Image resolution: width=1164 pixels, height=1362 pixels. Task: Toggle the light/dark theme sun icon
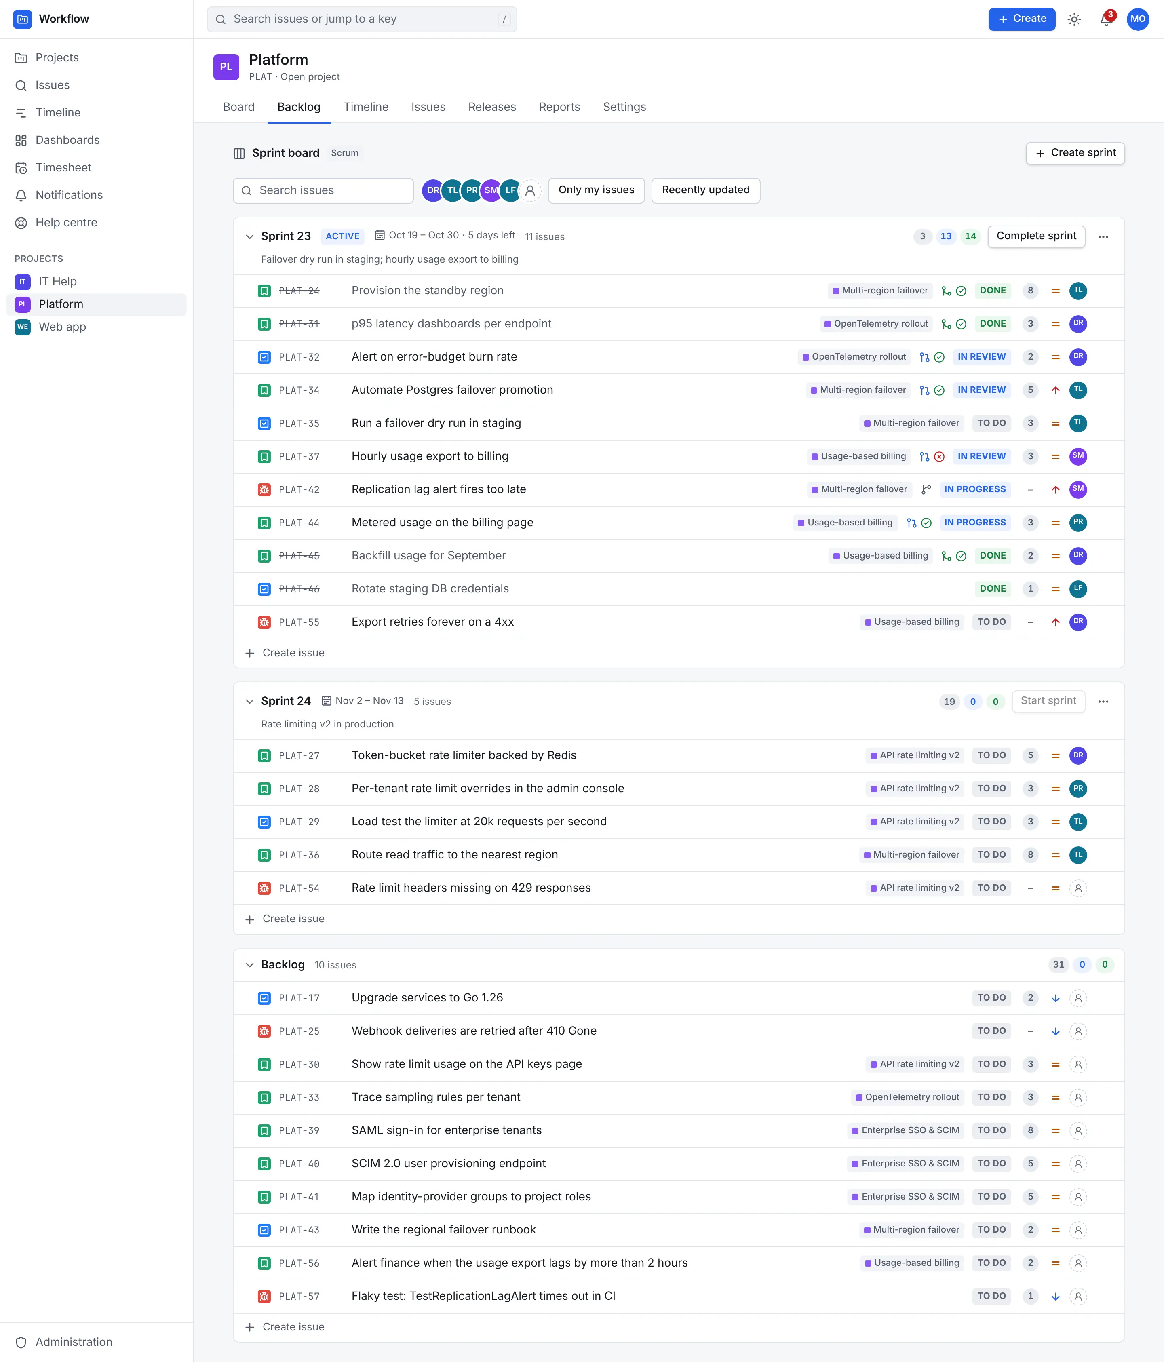pos(1074,19)
